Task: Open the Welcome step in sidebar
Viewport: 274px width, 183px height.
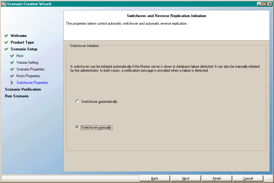Action: (19, 36)
